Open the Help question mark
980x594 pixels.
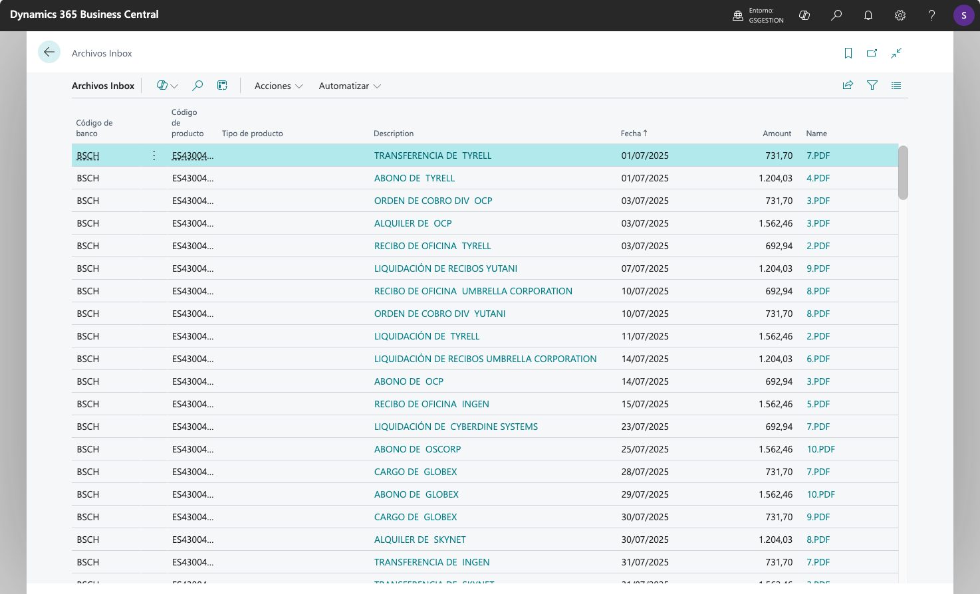pyautogui.click(x=931, y=15)
